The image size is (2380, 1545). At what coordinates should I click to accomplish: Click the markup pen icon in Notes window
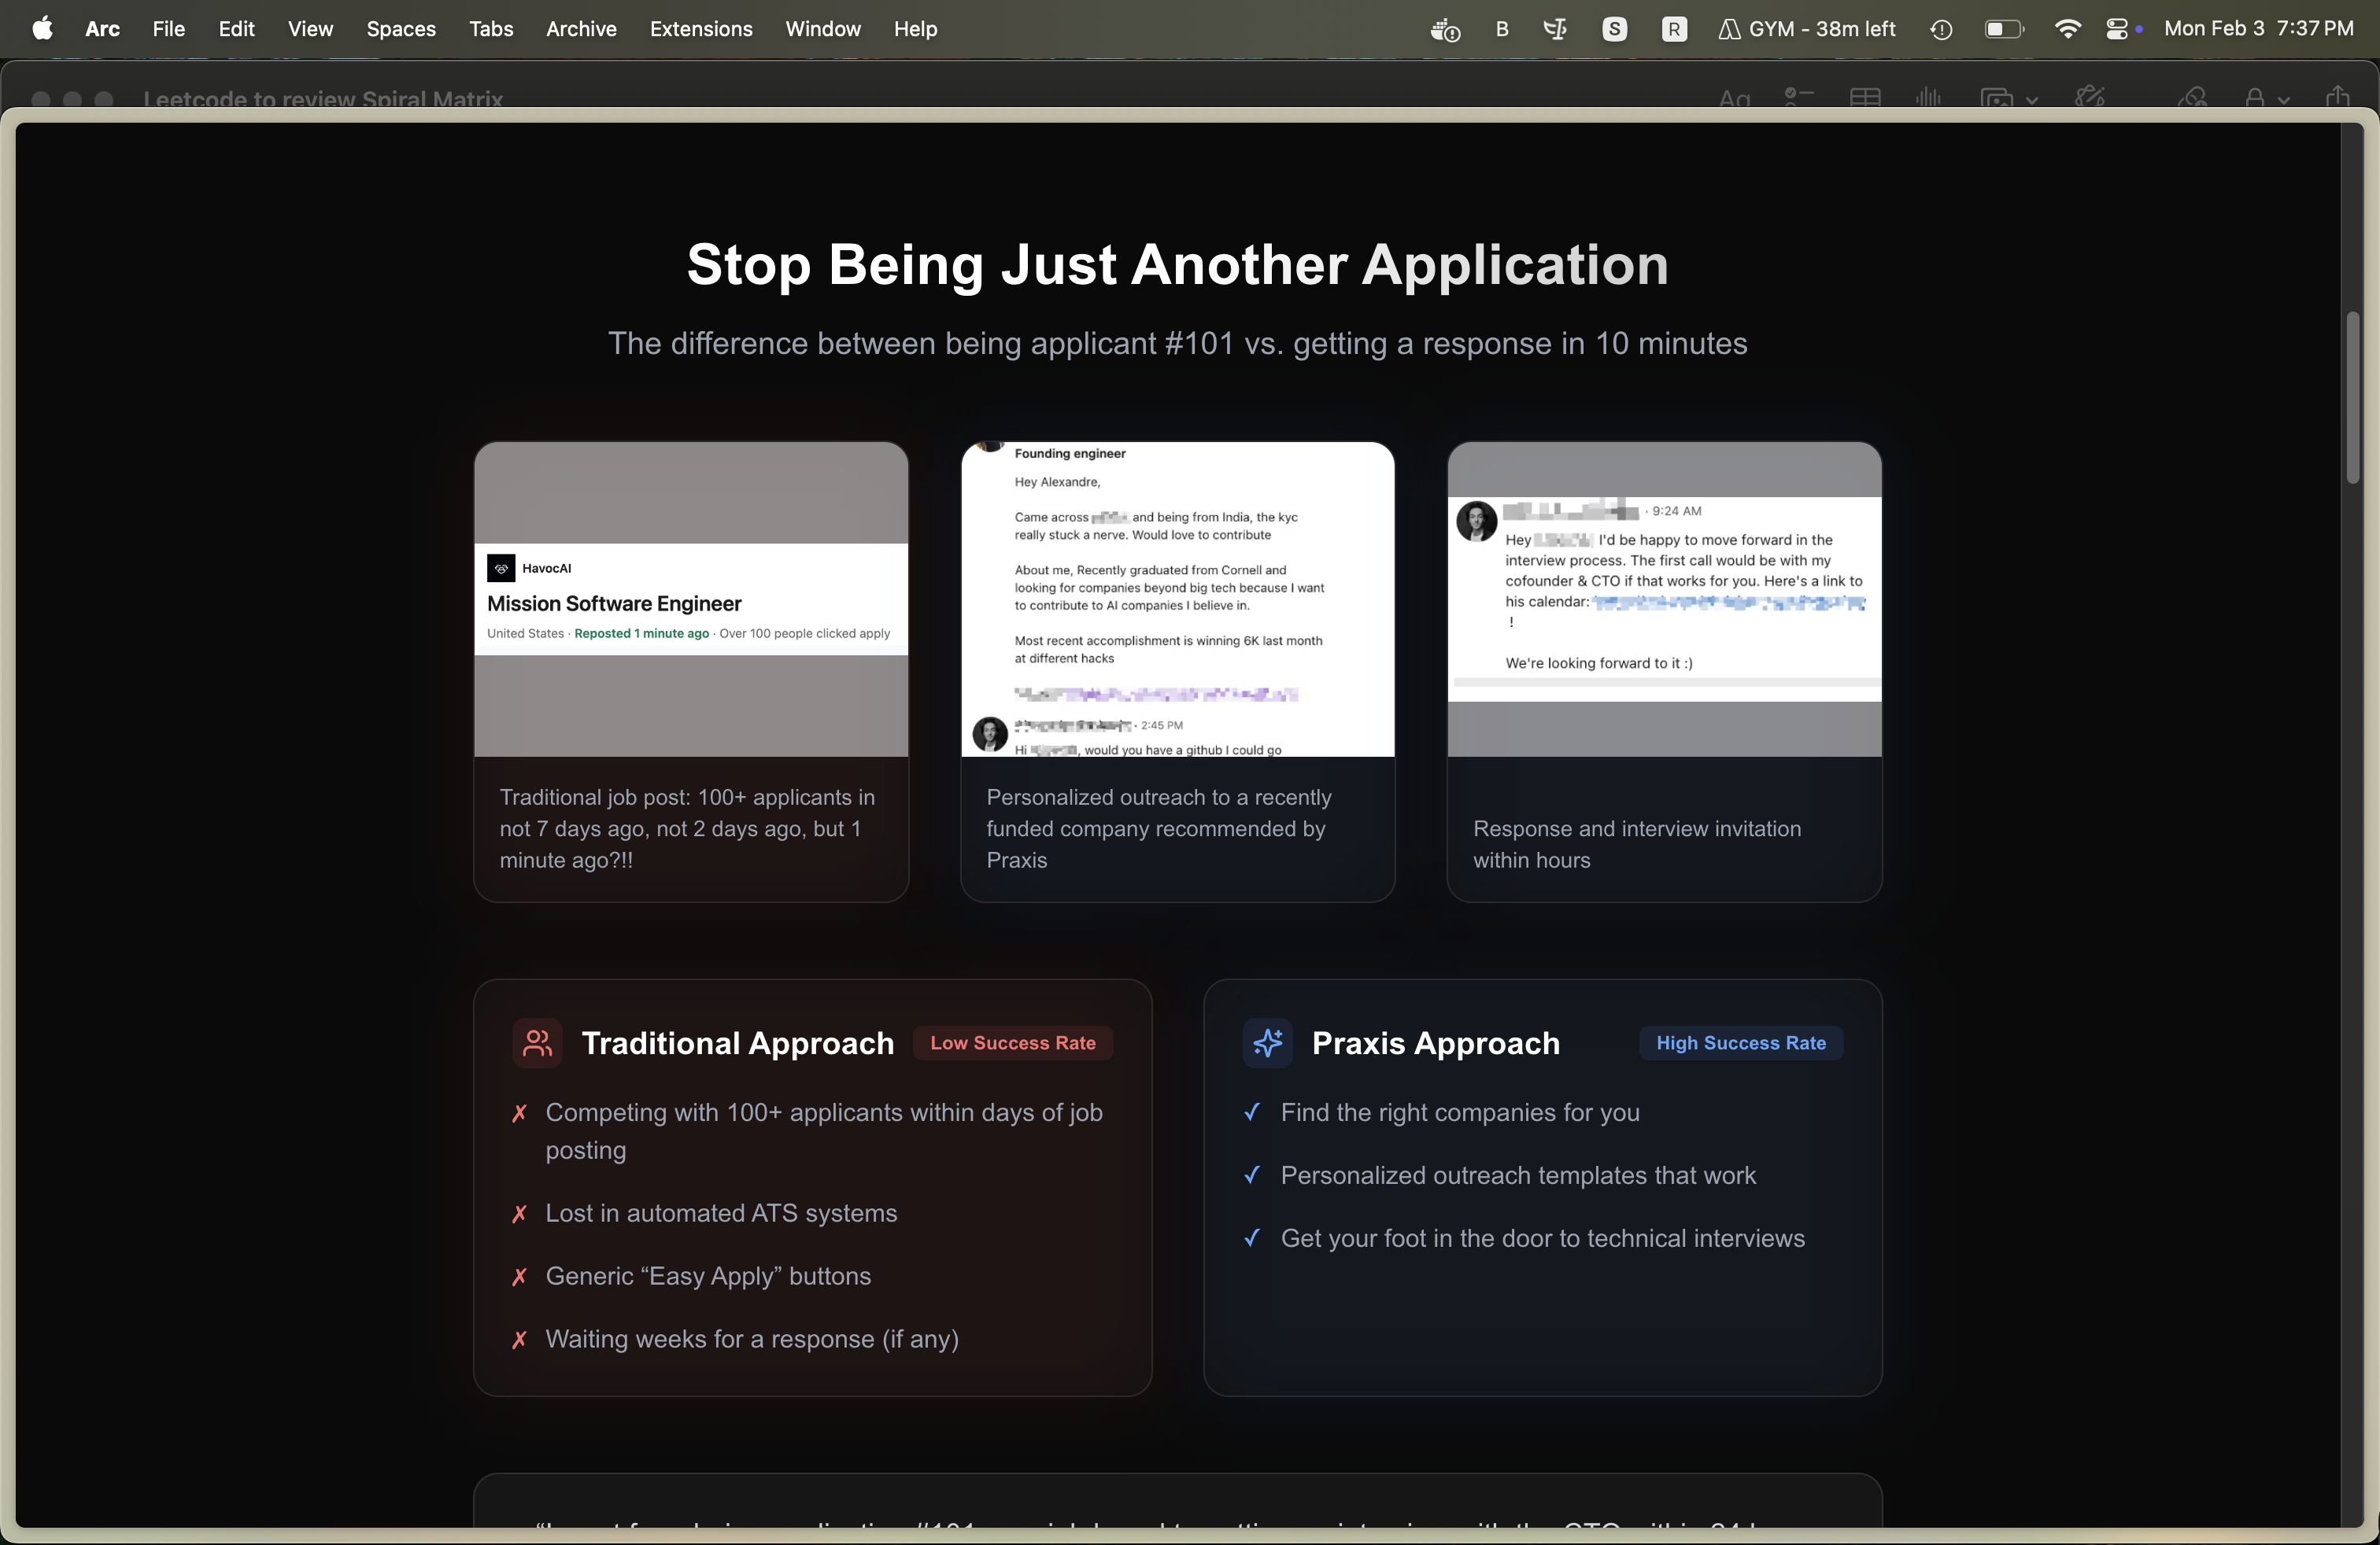coord(2090,96)
